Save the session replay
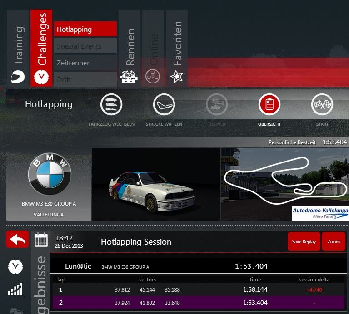 (x=304, y=241)
